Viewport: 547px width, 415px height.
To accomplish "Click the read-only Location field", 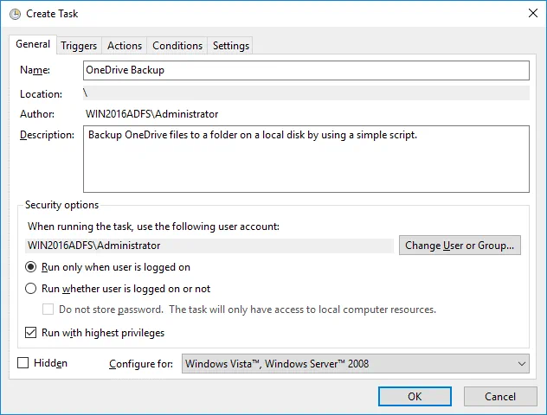I will tap(306, 93).
